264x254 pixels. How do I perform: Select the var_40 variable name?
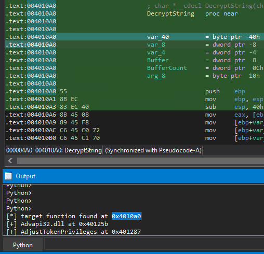click(158, 37)
